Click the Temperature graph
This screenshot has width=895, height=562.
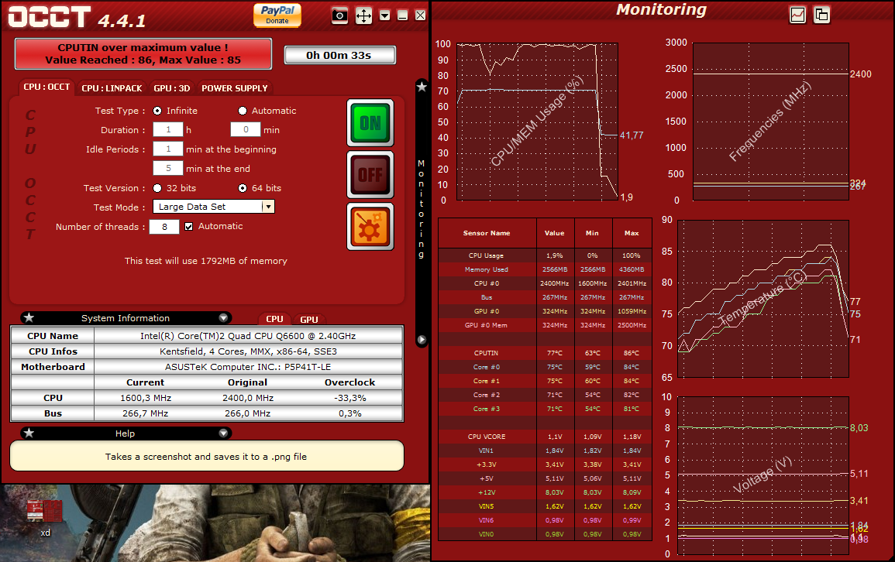coord(763,299)
